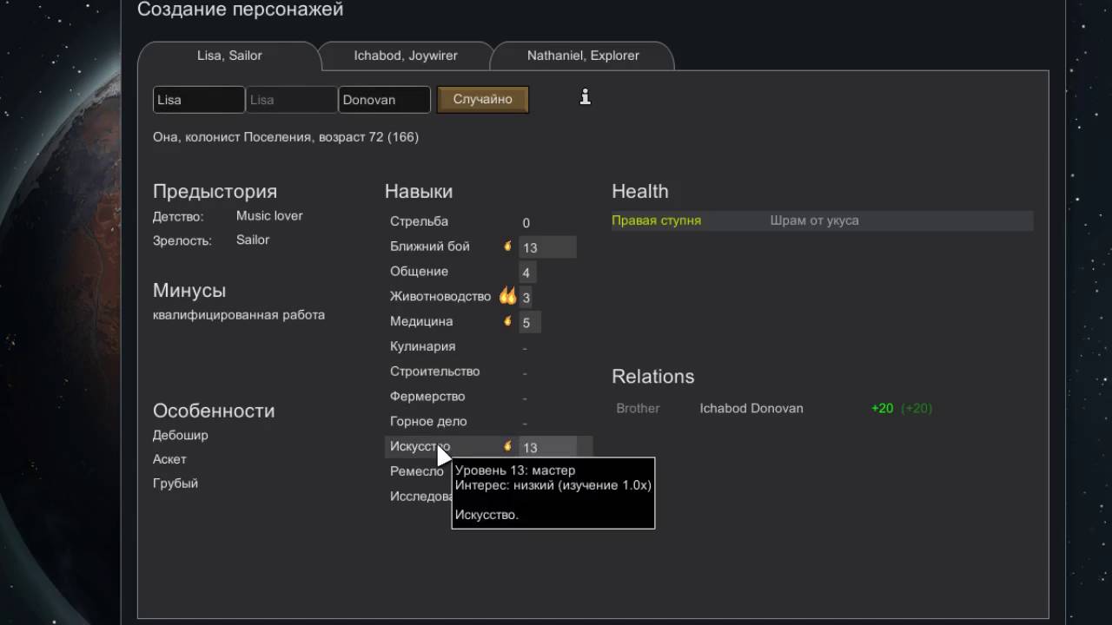Click the first name field containing Lisa
Image resolution: width=1112 pixels, height=625 pixels.
pyautogui.click(x=199, y=100)
